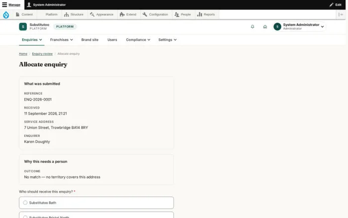The height and width of the screenshot is (218, 348).
Task: Click the System Administrator avatar circle
Action: tap(277, 27)
